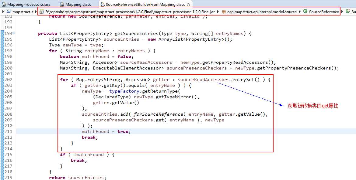The height and width of the screenshot is (180, 356).
Task: Click the mapstruct-t project folder icon
Action: (x=9, y=11)
